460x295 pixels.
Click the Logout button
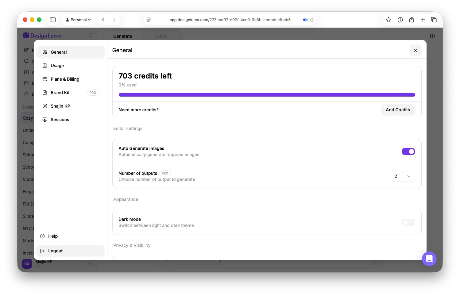(x=70, y=251)
